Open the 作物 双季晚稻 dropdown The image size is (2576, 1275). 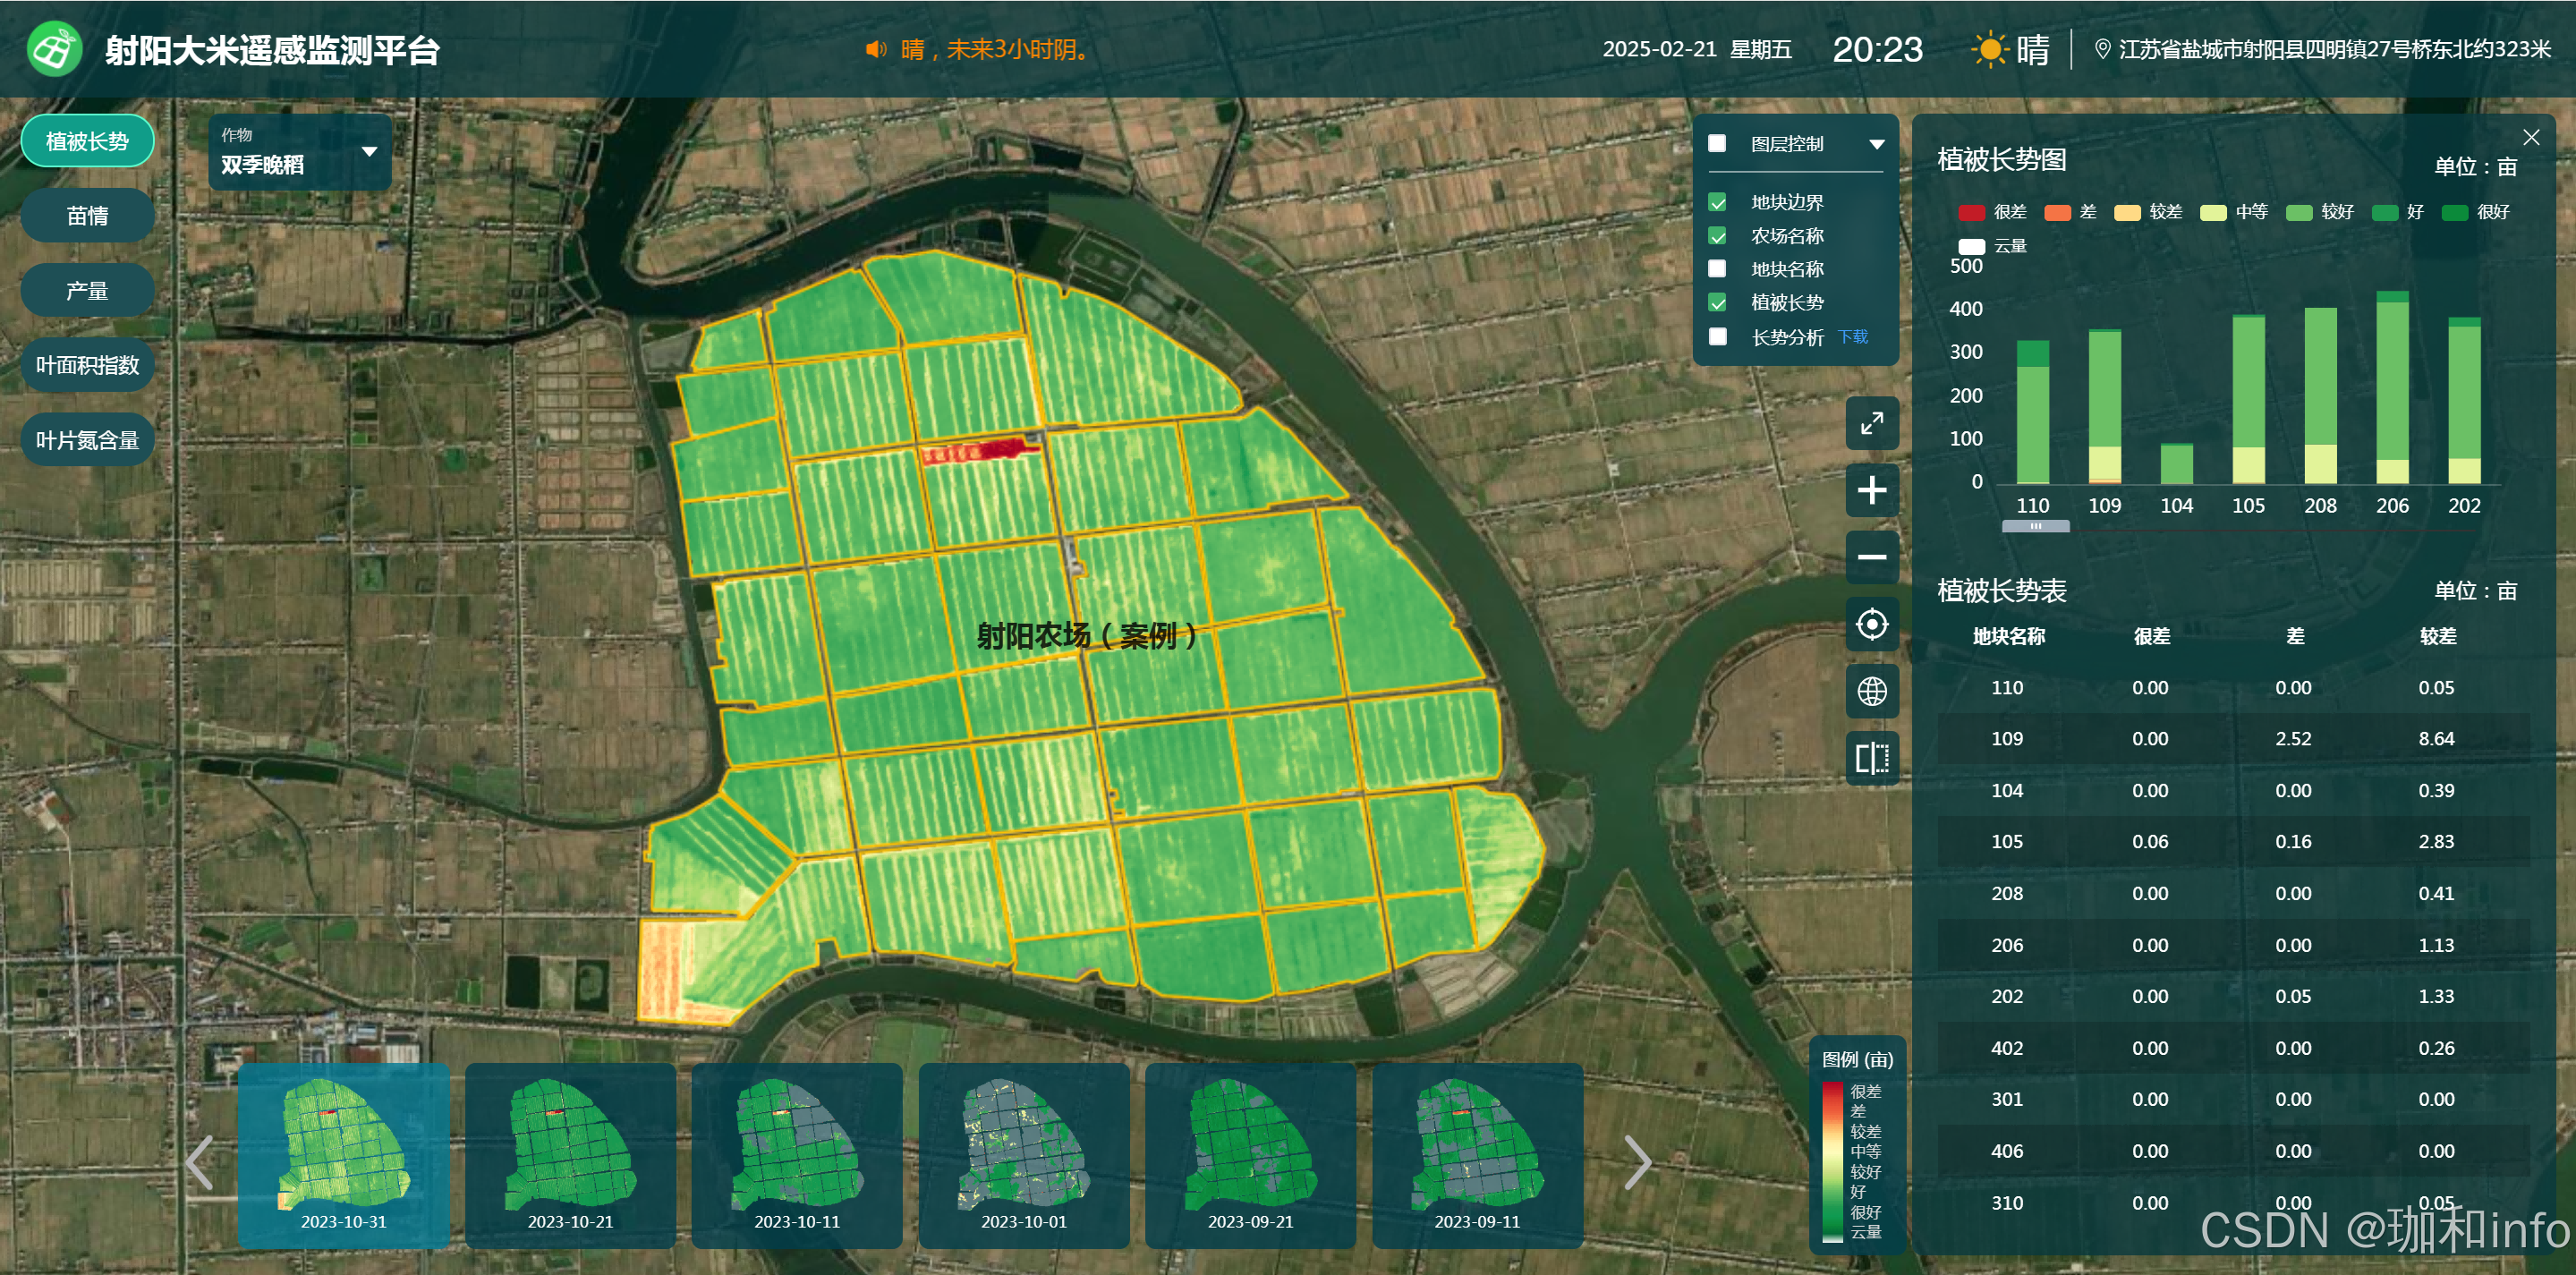coord(299,152)
